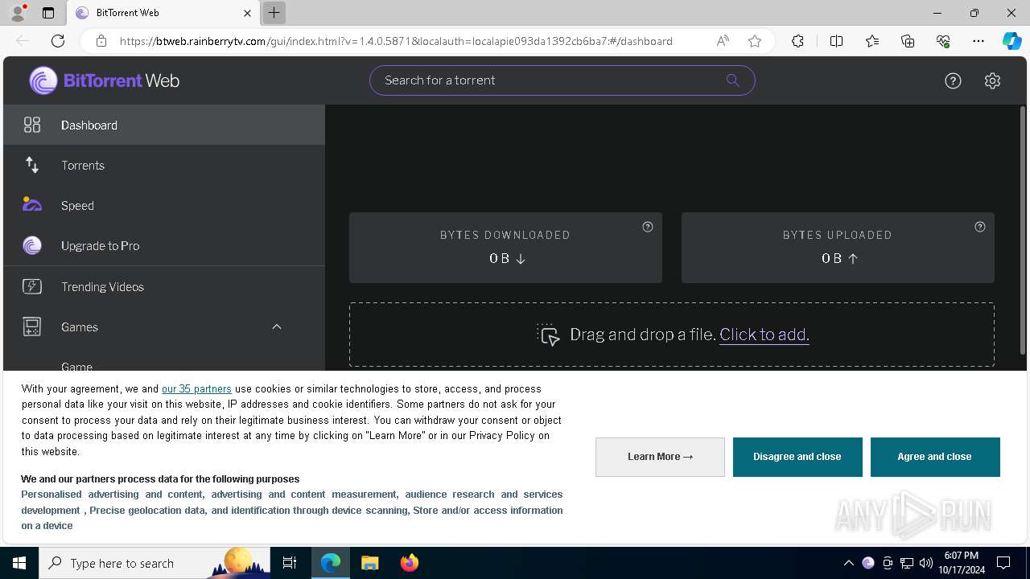
Task: Open the 'our 35 partners' link
Action: (196, 388)
